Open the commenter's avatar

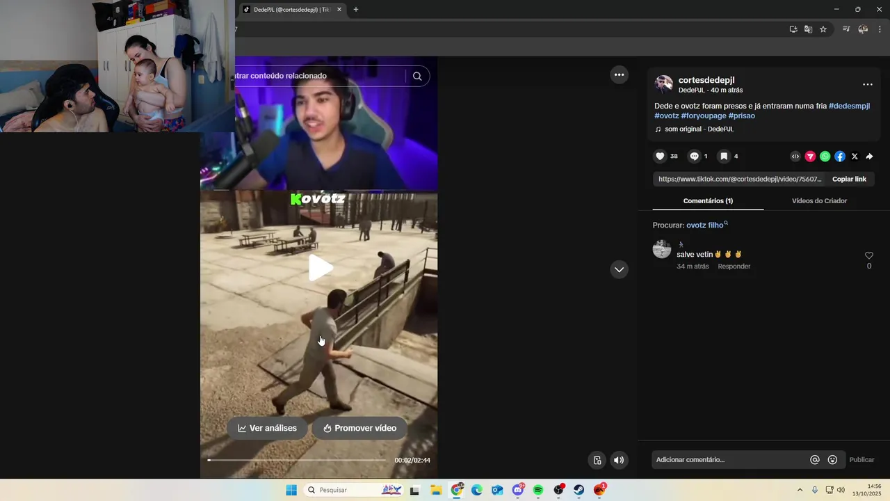(662, 249)
